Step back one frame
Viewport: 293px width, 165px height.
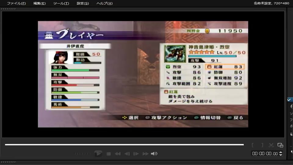pyautogui.click(x=127, y=154)
